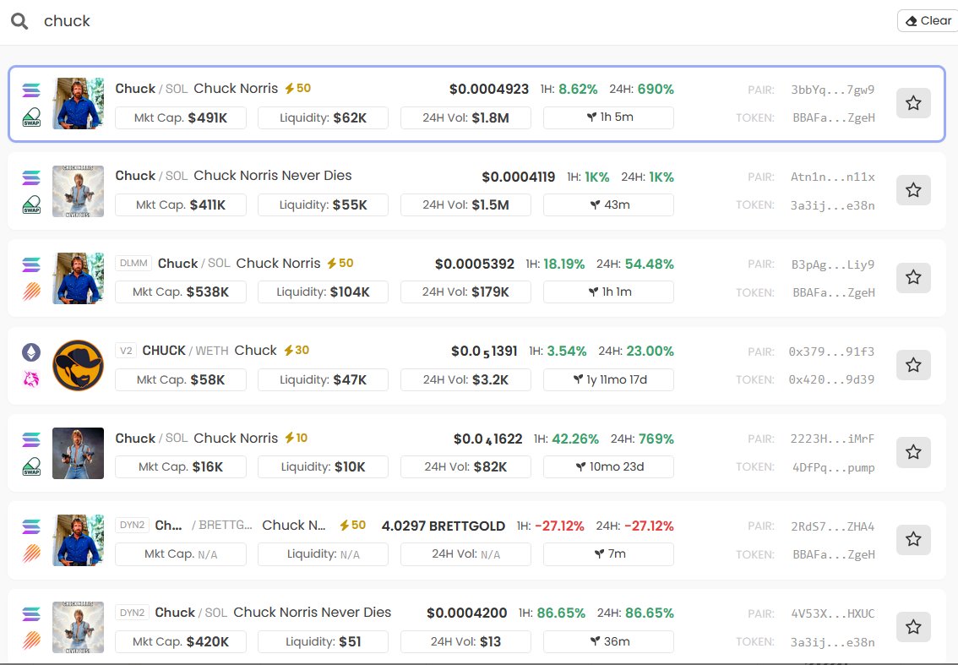The image size is (958, 665).
Task: Click token address 4DfPq...pump
Action: (x=833, y=467)
